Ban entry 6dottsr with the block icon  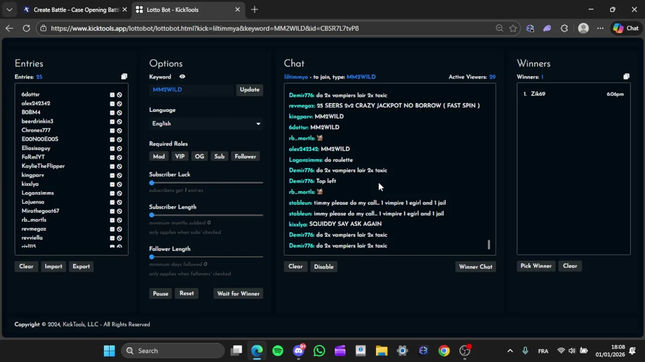119,95
